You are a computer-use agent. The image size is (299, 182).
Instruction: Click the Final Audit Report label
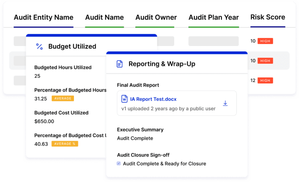138,85
